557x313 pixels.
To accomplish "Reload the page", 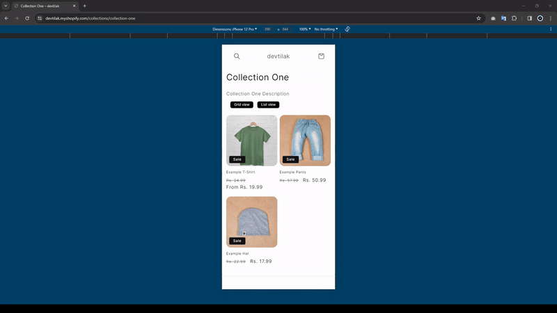I will coord(27,18).
